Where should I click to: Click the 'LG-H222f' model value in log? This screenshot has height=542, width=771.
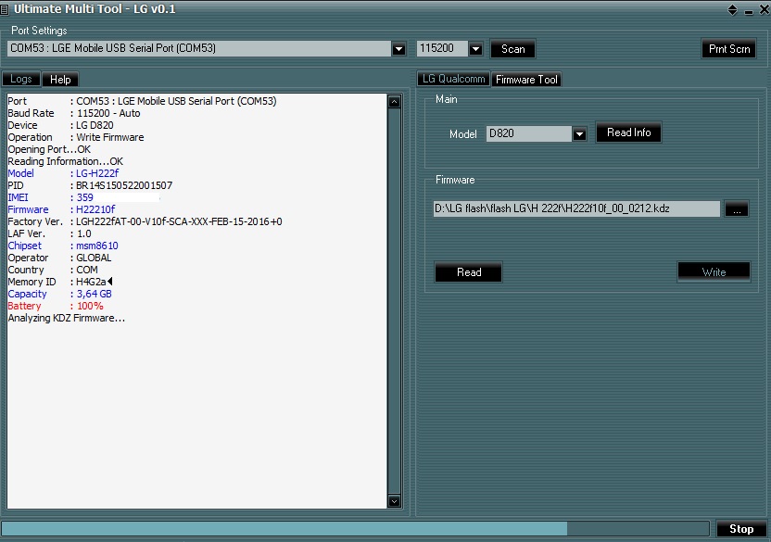pyautogui.click(x=97, y=173)
